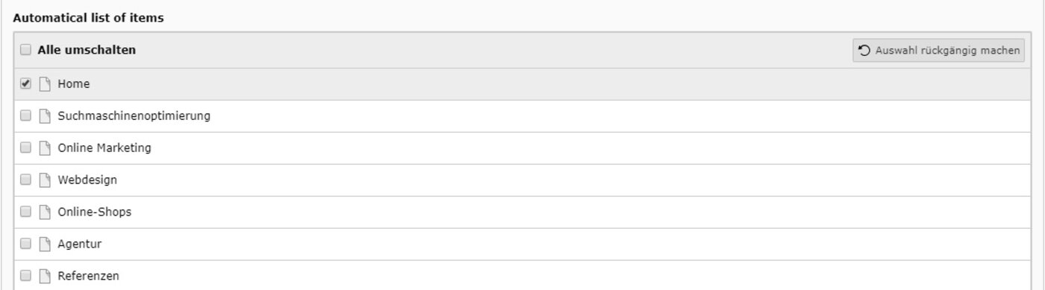Select the Online-Shops checkbox
Viewport: 1045px width, 290px height.
pyautogui.click(x=25, y=212)
